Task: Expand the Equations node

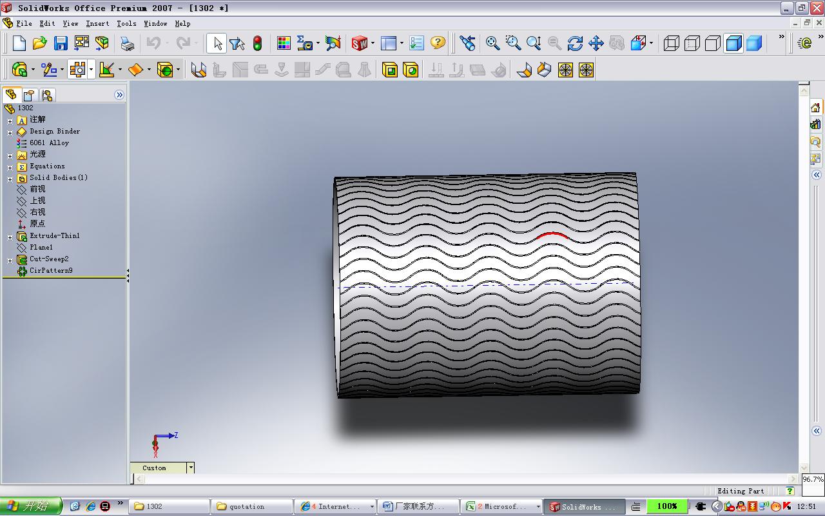Action: pos(10,167)
